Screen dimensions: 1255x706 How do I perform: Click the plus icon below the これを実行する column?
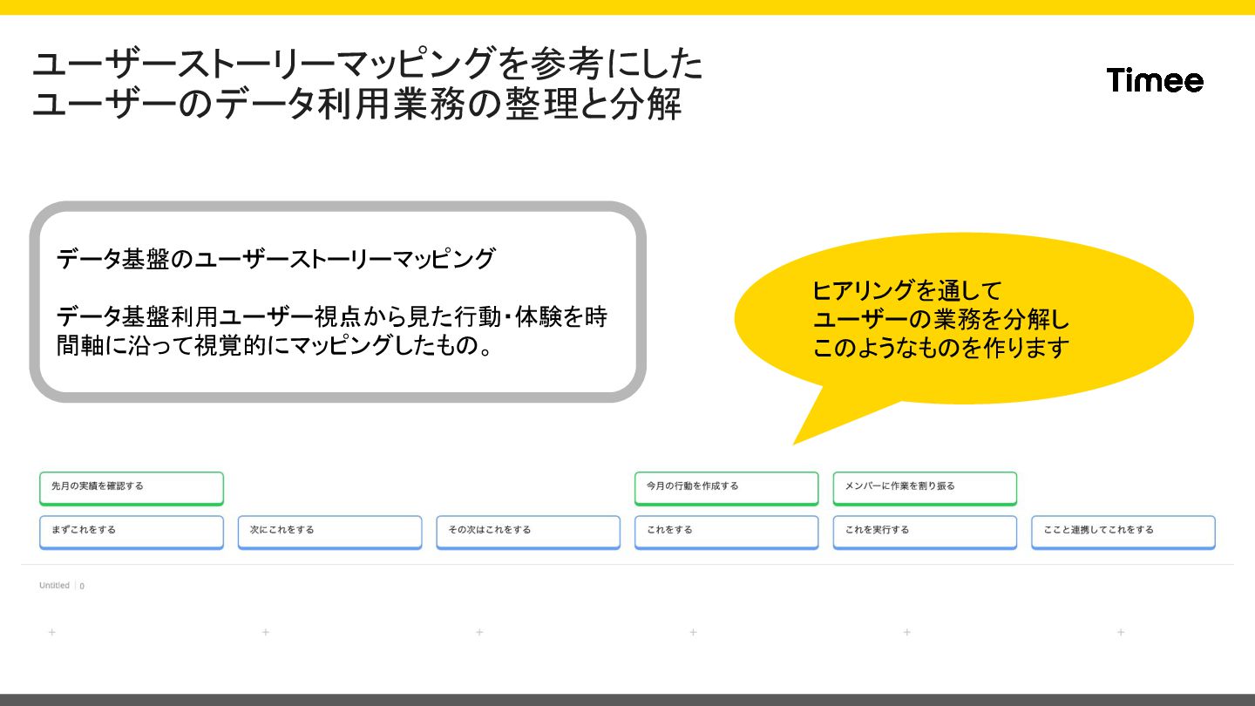906,632
